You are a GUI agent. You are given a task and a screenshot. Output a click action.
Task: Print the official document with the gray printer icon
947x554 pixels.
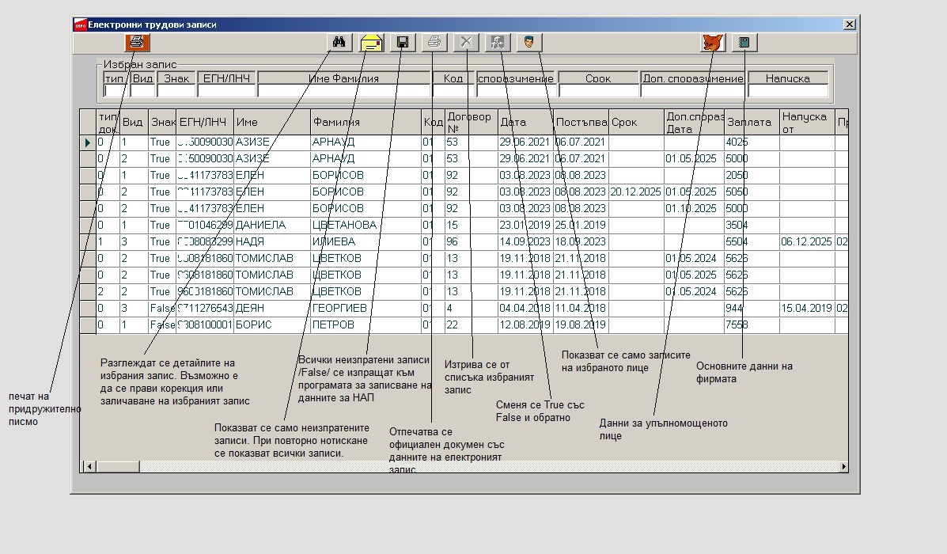pos(434,42)
